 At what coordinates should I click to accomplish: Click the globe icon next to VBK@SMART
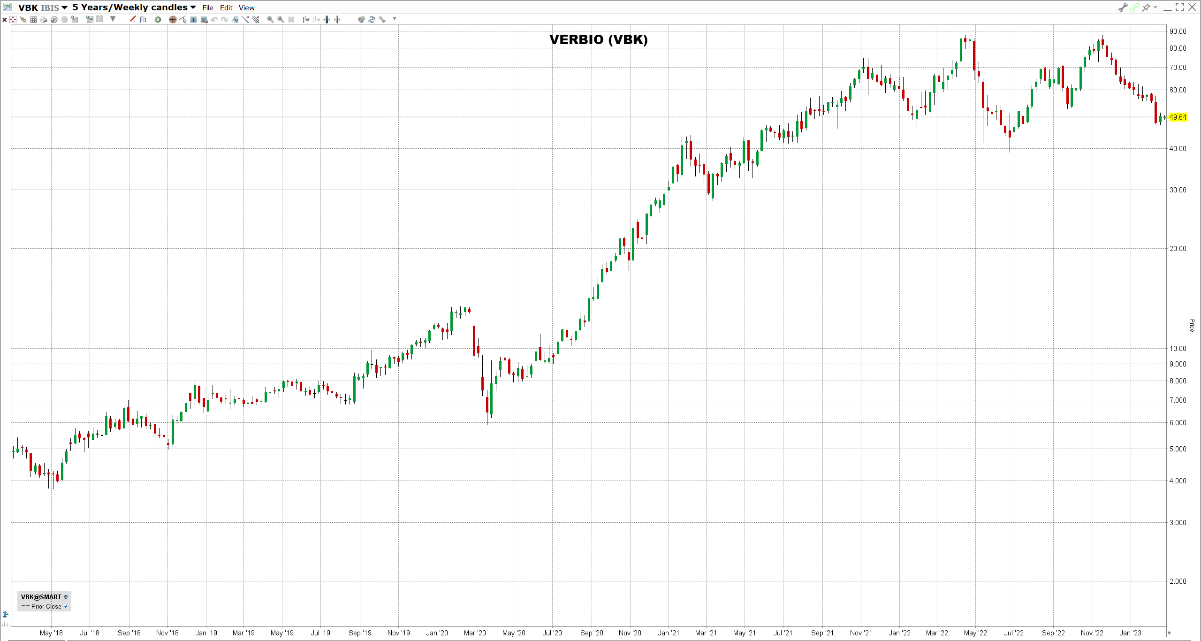pos(66,597)
